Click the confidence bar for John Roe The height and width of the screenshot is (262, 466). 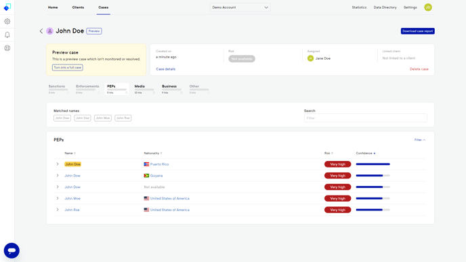coord(373,210)
